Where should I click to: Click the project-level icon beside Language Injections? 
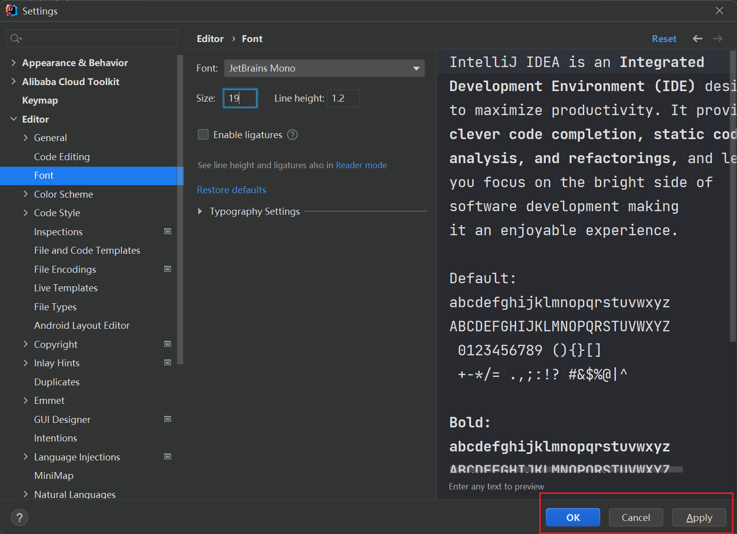[x=168, y=456]
